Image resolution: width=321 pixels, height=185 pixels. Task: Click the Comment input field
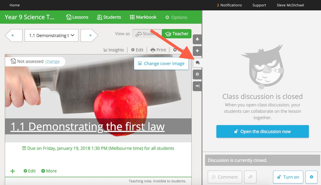point(225,177)
